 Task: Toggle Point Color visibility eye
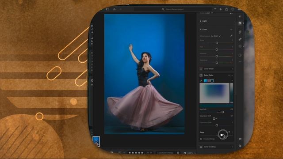pos(229,75)
